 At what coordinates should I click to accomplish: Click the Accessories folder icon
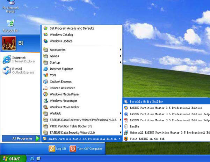click(45, 50)
